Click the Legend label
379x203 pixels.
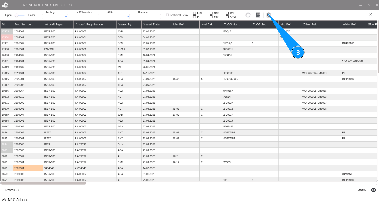click(x=362, y=190)
